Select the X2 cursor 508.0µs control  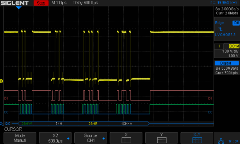(55, 138)
